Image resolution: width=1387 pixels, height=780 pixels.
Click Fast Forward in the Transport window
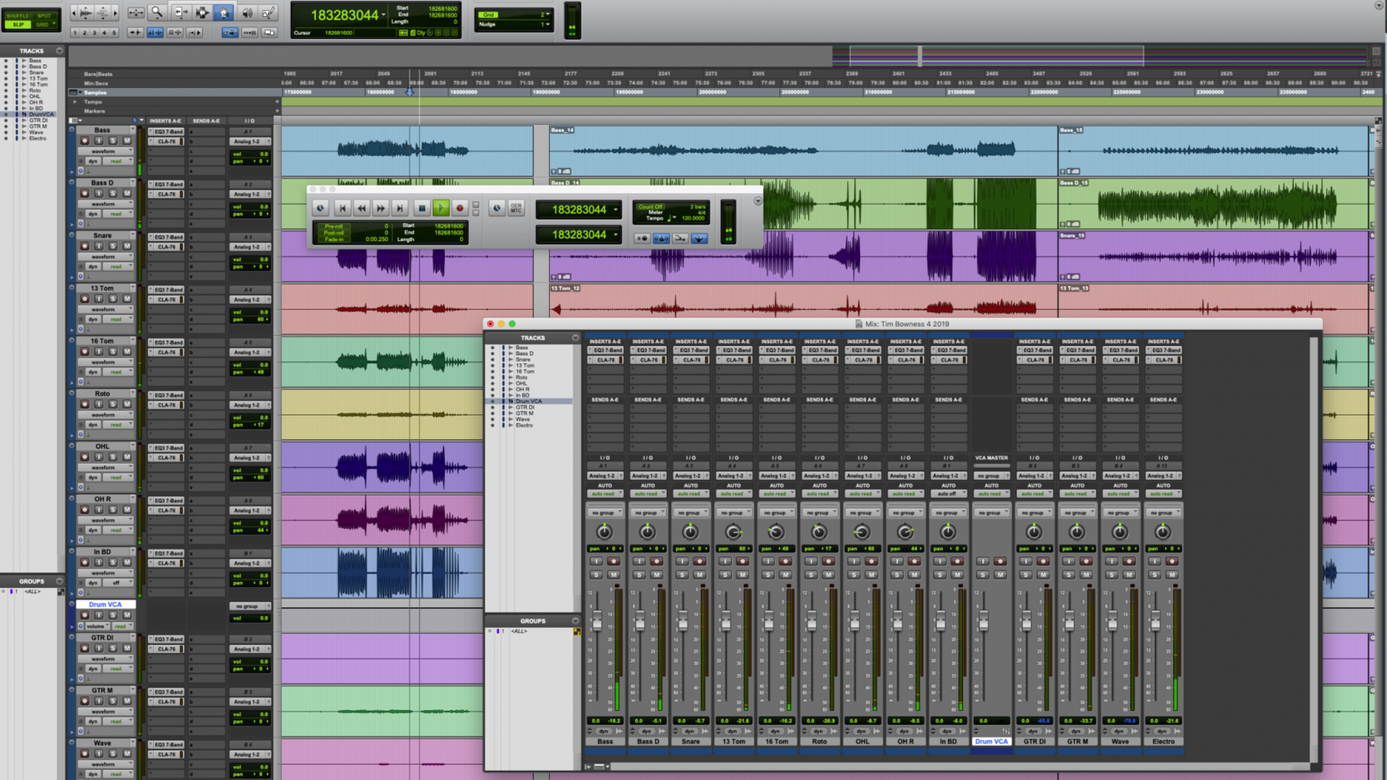click(x=380, y=209)
